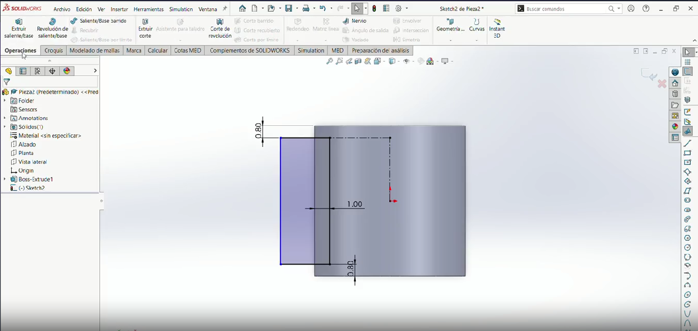Open the PropertyManager tab icon
Viewport: 698px width, 331px height.
click(x=23, y=71)
